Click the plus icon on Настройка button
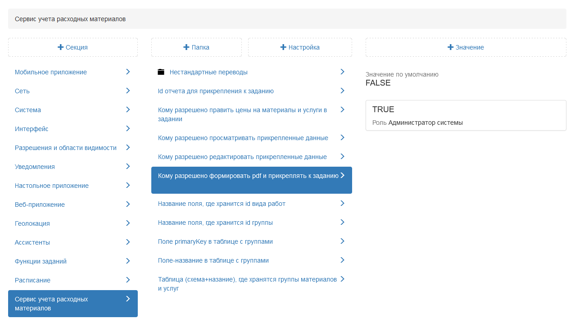575x323 pixels. [283, 47]
